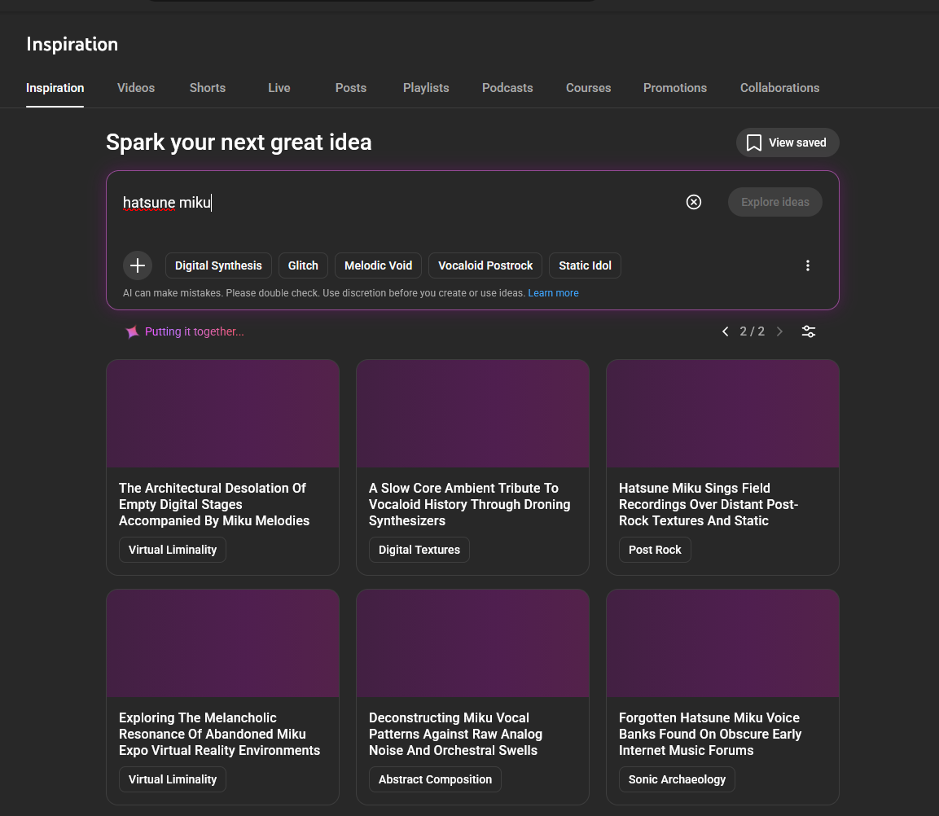Go to the previous ideas page arrow
Viewport: 939px width, 816px height.
coord(725,331)
